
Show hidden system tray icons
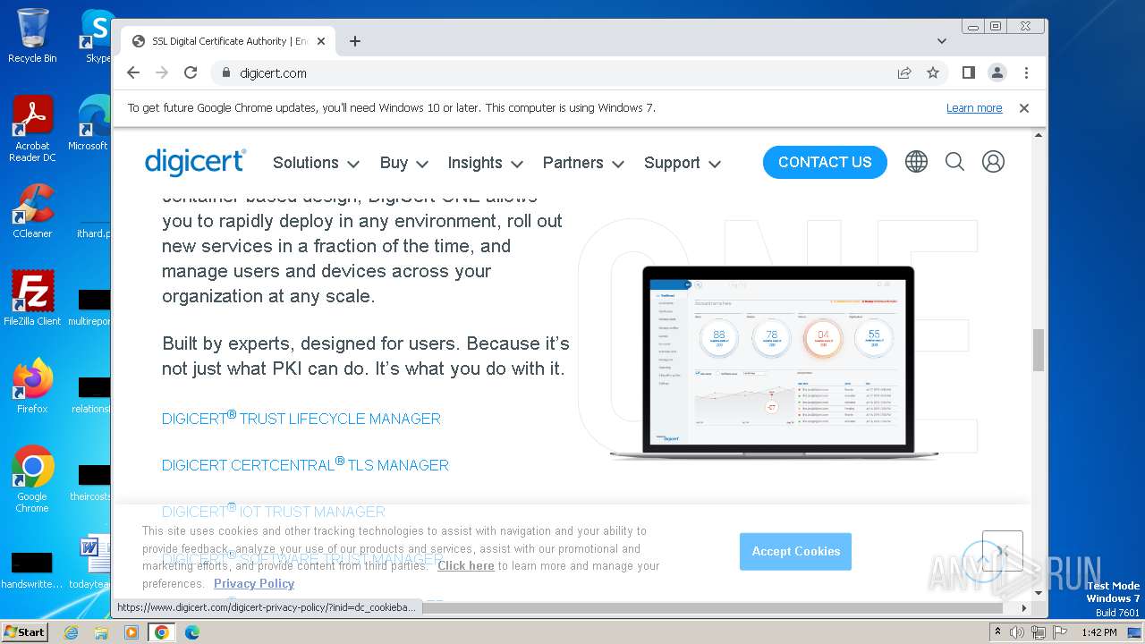coord(997,632)
